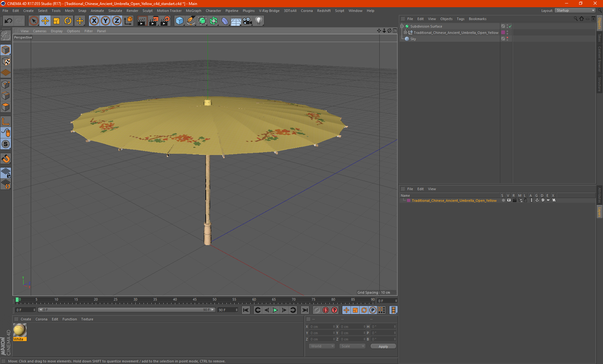Add a Camera object
This screenshot has height=364, width=603.
(x=247, y=21)
